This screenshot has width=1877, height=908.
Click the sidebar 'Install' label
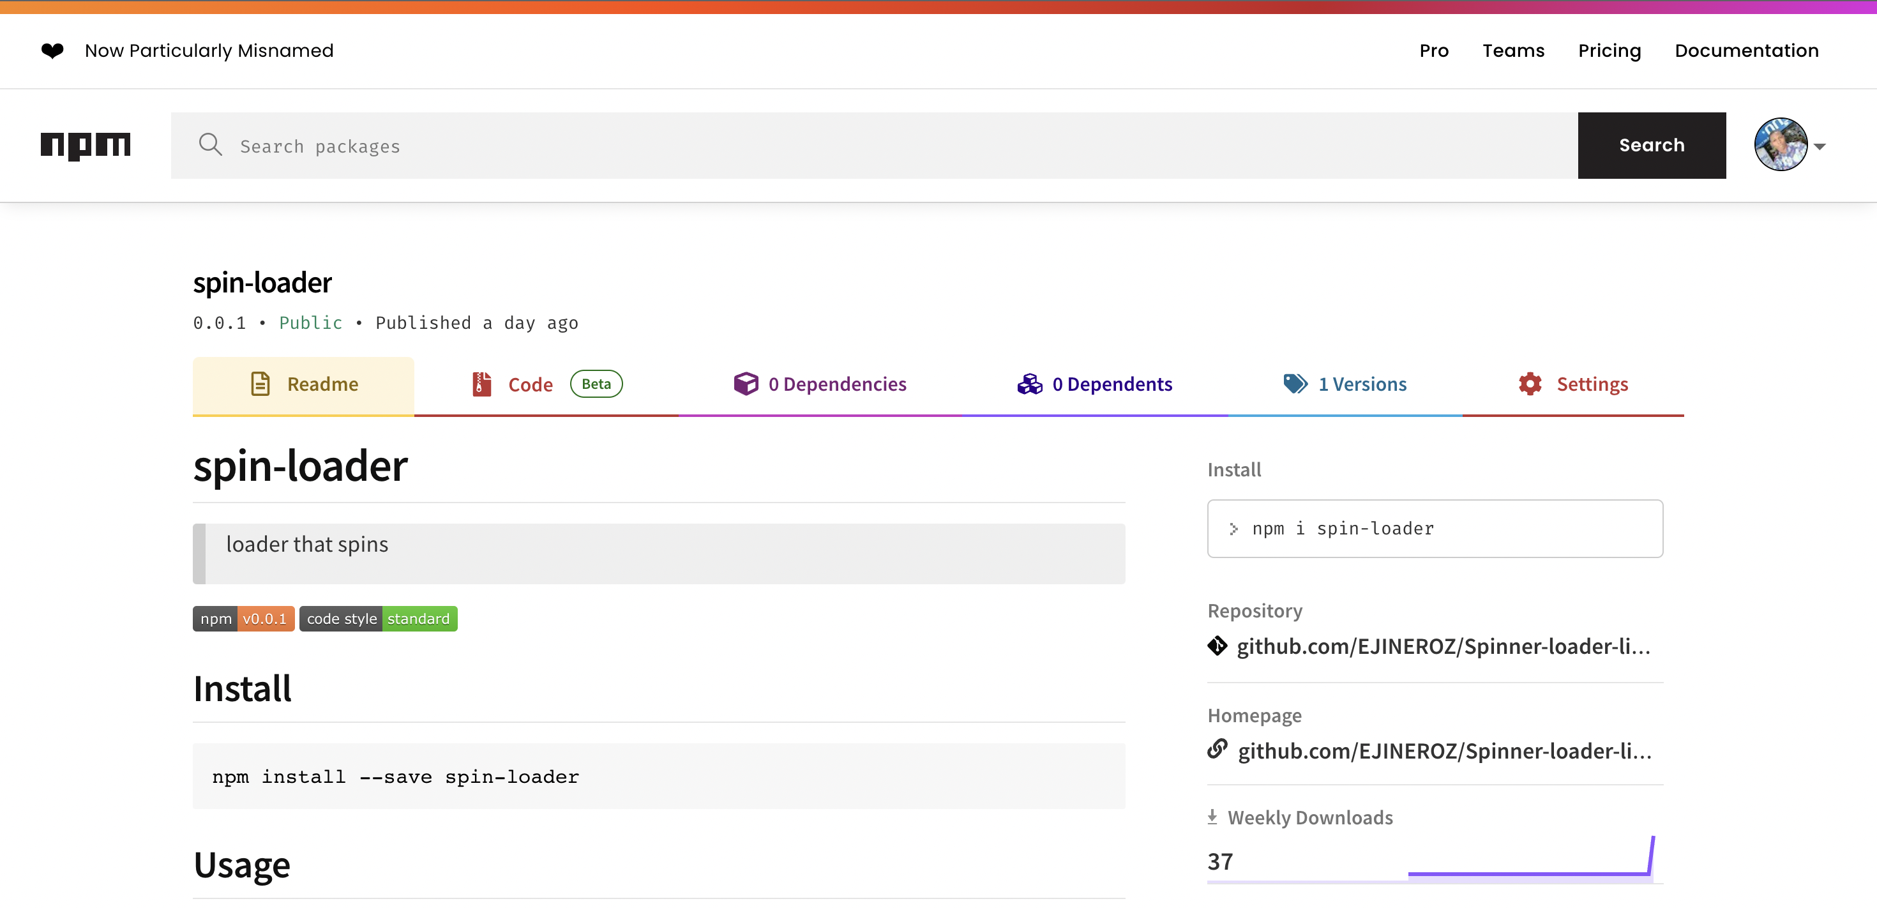tap(1233, 470)
